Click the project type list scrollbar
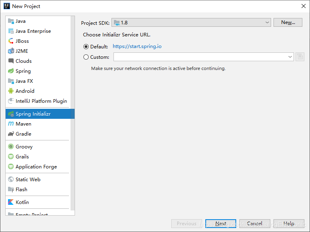Screen dimensions: 310x232 (73, 113)
